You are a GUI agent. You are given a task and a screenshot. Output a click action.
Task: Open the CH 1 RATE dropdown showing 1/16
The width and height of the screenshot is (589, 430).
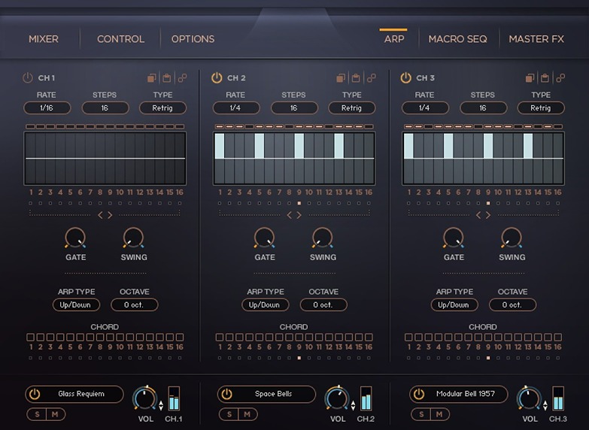point(47,107)
